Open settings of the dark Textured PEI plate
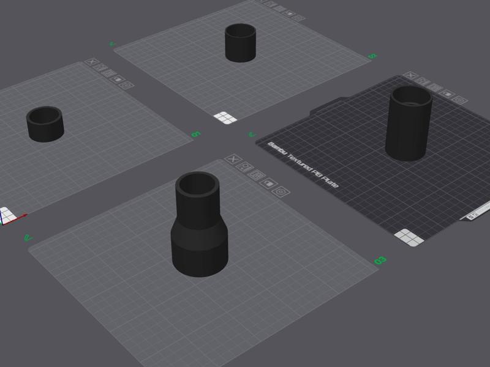This screenshot has width=490, height=367. pyautogui.click(x=460, y=100)
